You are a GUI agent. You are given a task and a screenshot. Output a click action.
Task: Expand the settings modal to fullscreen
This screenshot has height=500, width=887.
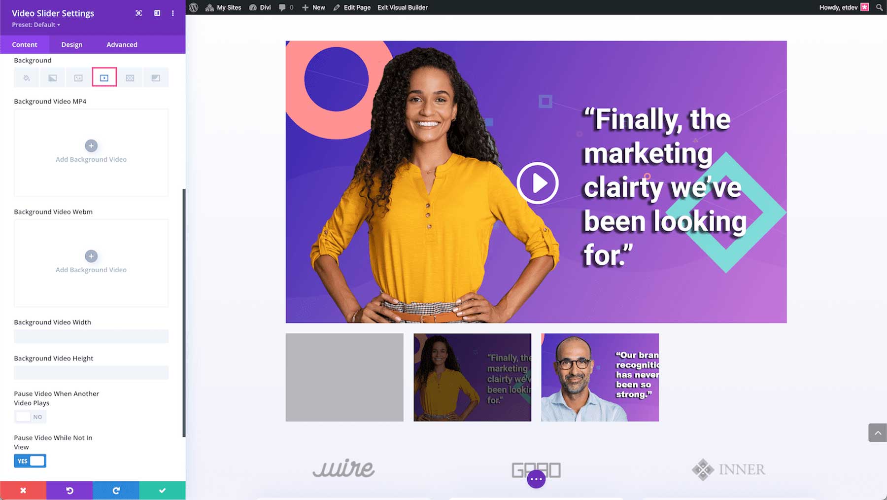138,13
